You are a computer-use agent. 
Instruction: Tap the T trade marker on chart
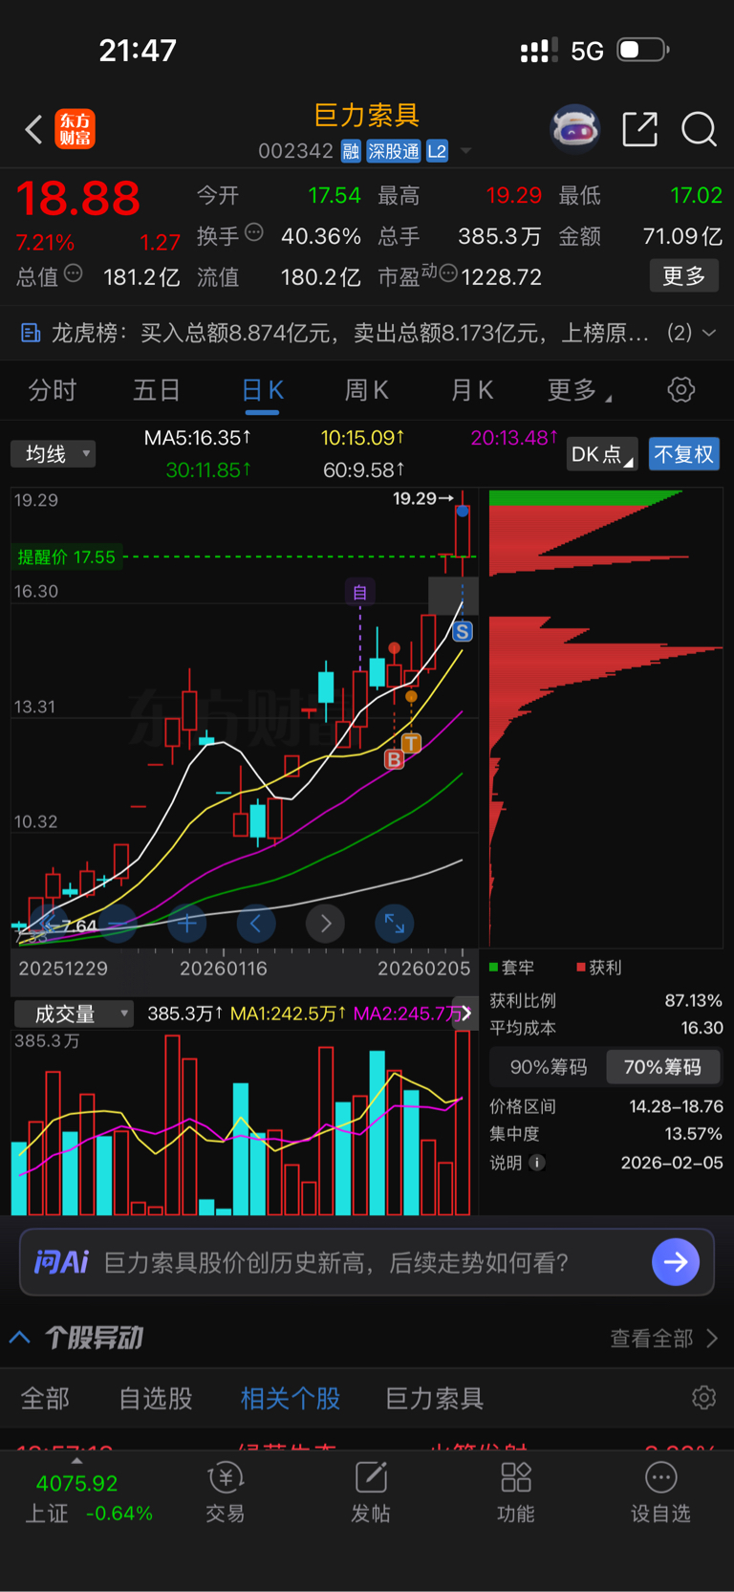click(411, 743)
